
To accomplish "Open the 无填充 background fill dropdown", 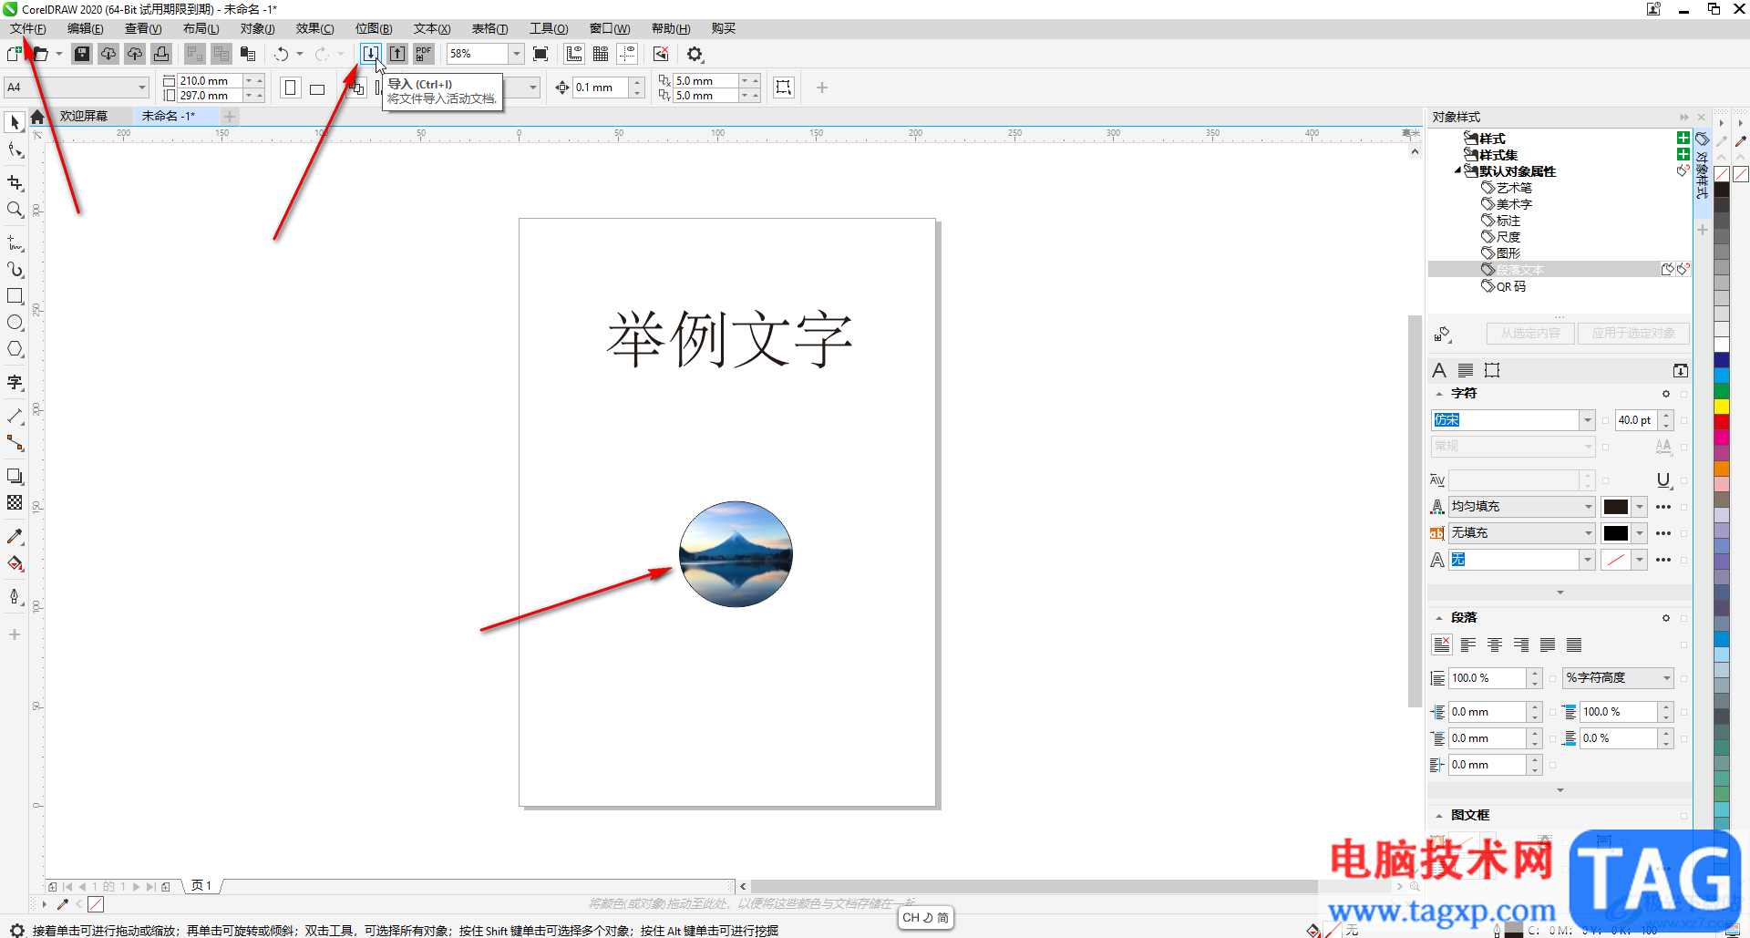I will point(1588,533).
